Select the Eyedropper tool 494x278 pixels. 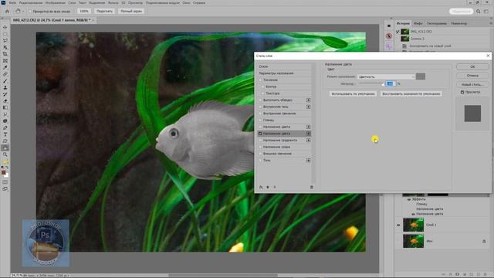[5, 67]
